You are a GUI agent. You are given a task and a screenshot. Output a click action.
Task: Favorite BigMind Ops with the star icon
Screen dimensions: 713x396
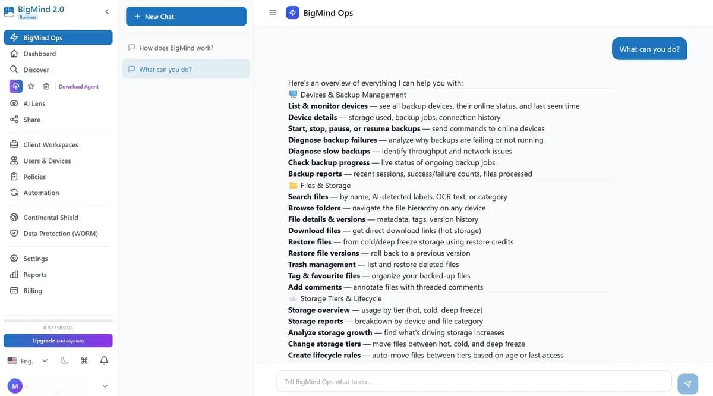pyautogui.click(x=32, y=86)
